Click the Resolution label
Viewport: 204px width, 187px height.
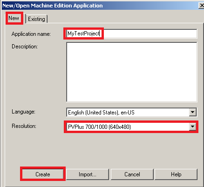[x=24, y=126]
